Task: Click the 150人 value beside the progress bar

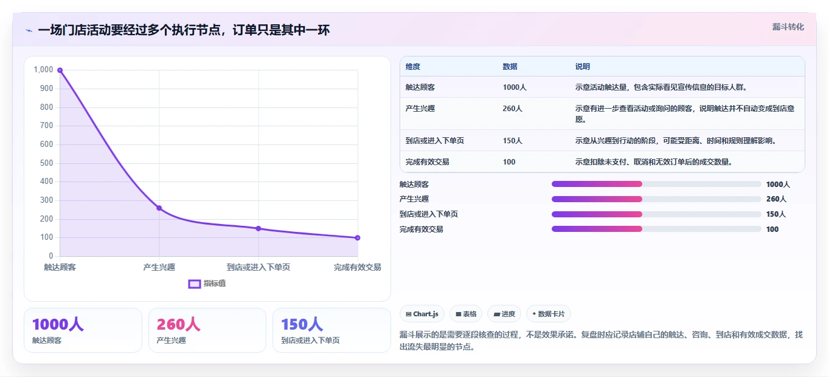Action: coord(776,214)
